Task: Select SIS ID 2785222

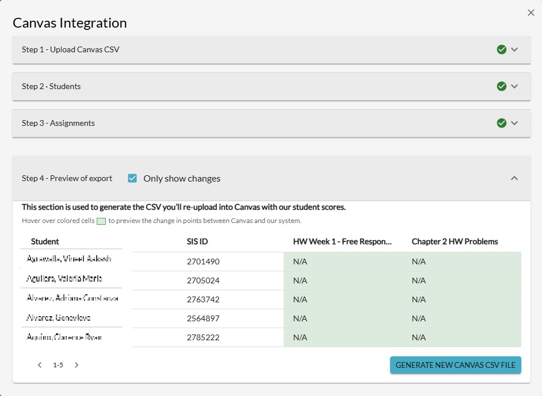Action: point(203,337)
